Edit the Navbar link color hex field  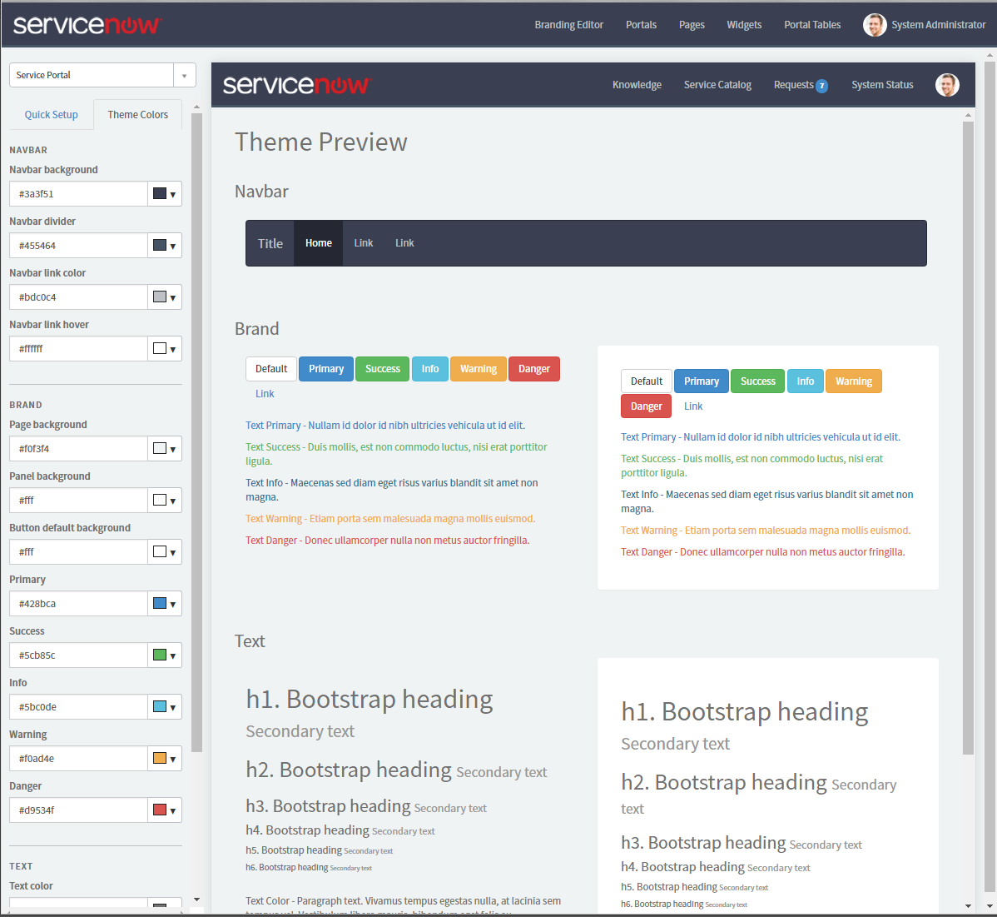[x=79, y=297]
